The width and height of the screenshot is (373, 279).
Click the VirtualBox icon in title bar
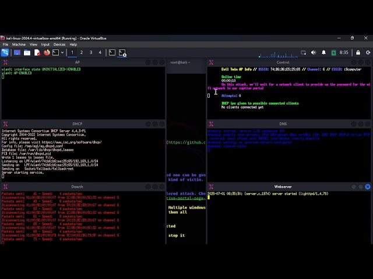click(x=2, y=38)
